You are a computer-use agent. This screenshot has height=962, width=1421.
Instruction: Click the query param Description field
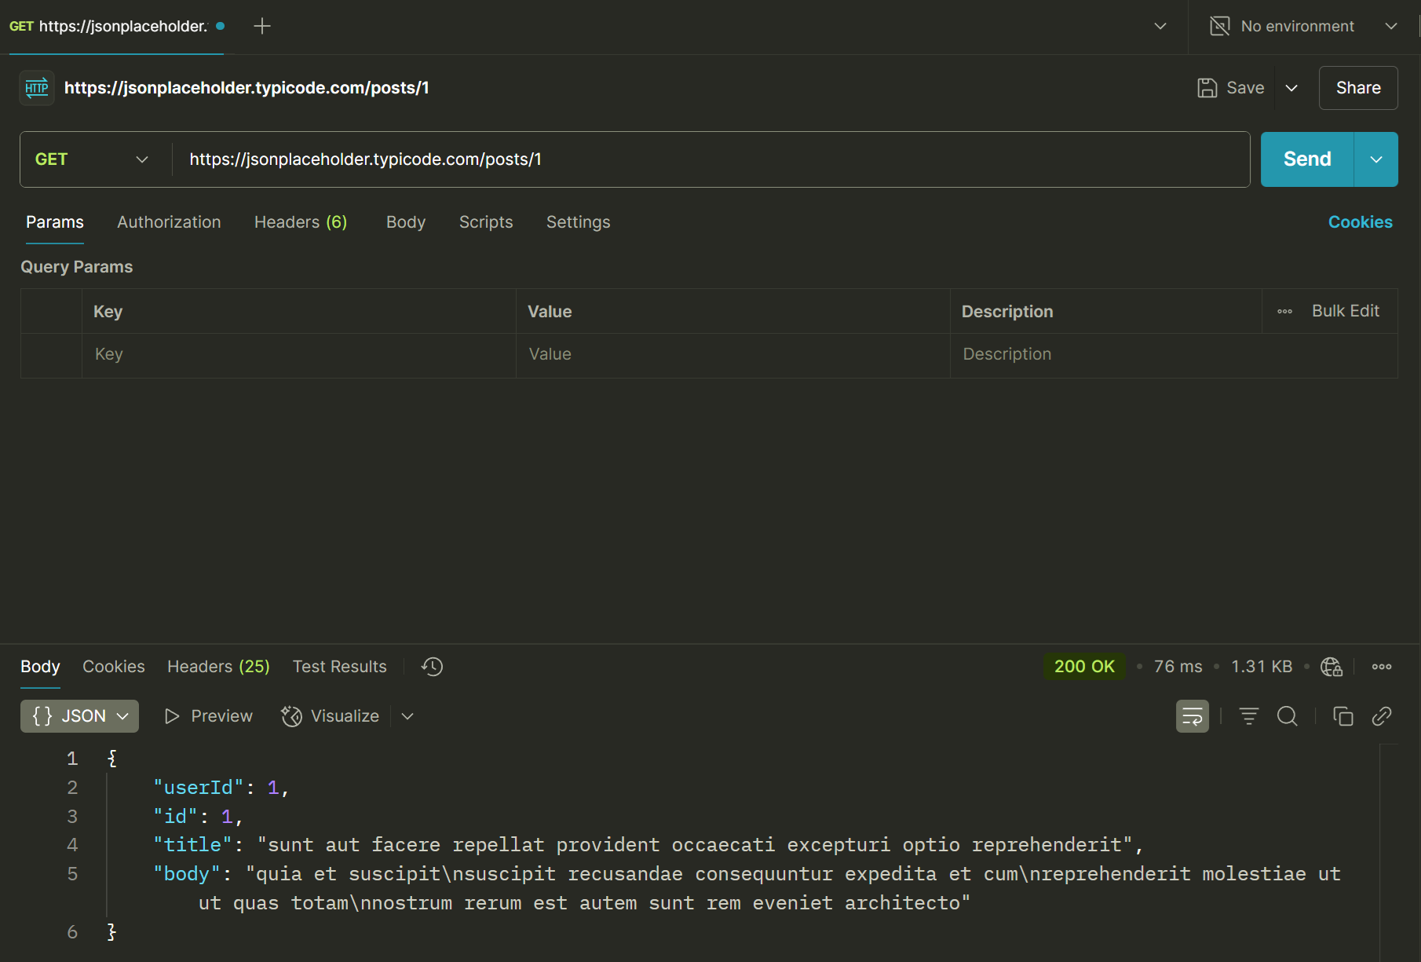point(1173,354)
